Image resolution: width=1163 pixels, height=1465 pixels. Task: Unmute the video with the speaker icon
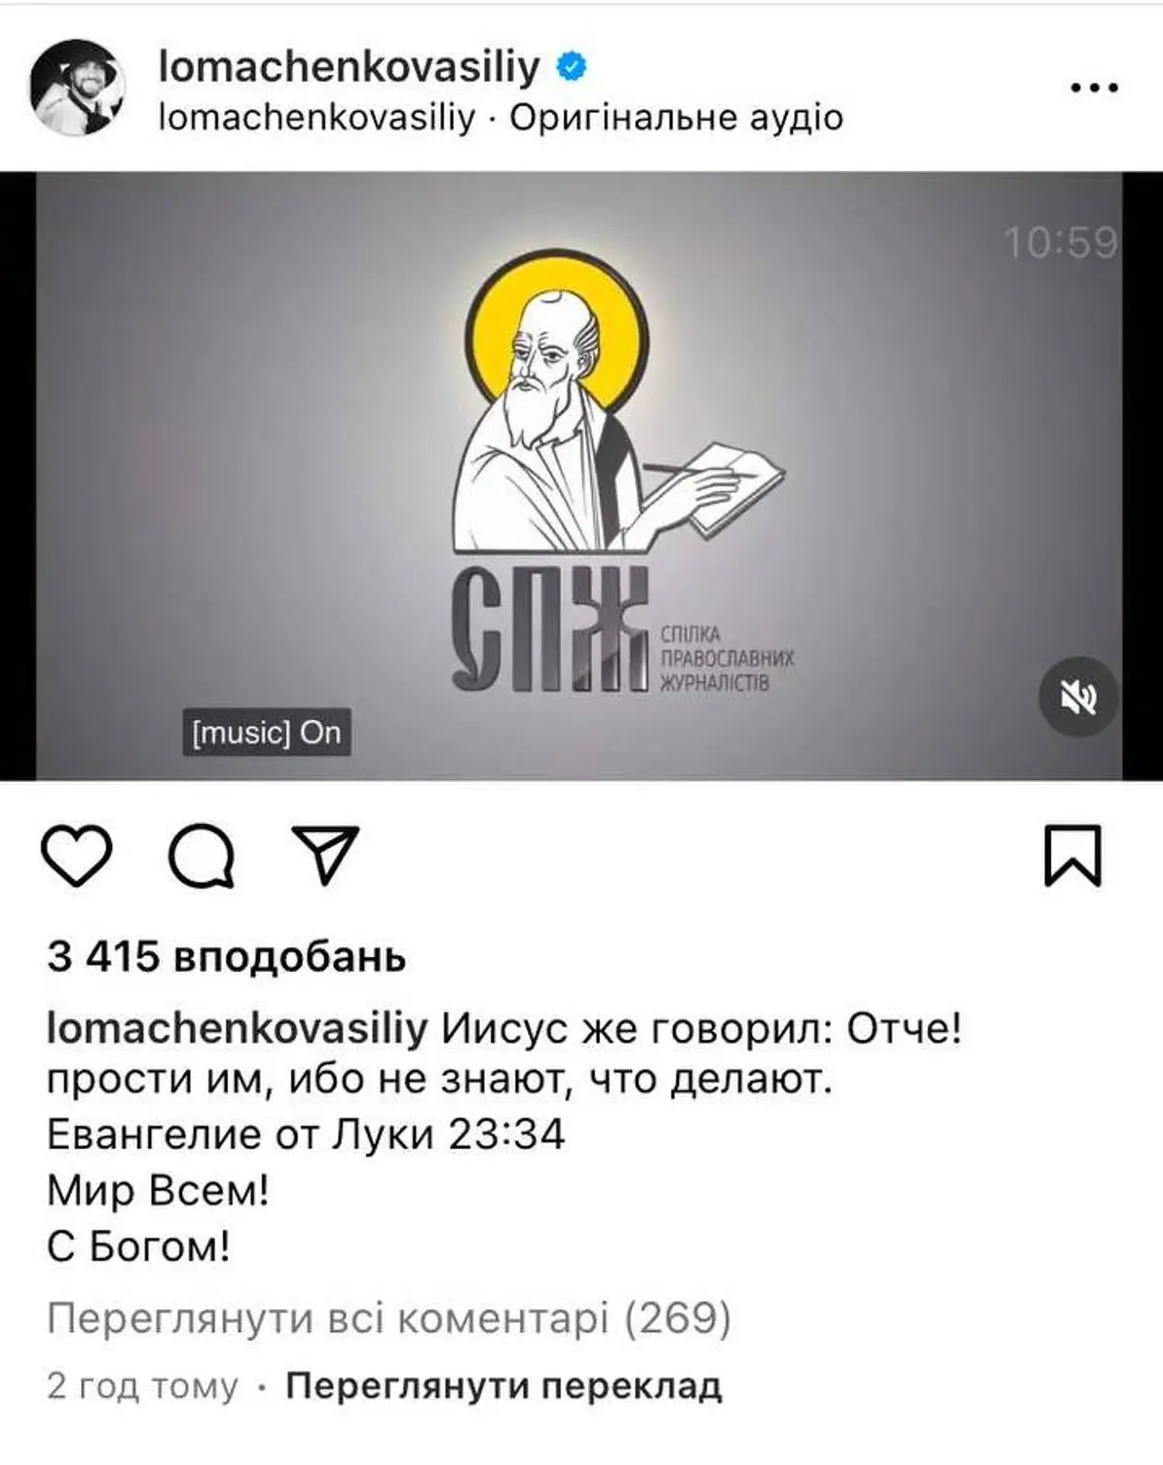(1079, 697)
